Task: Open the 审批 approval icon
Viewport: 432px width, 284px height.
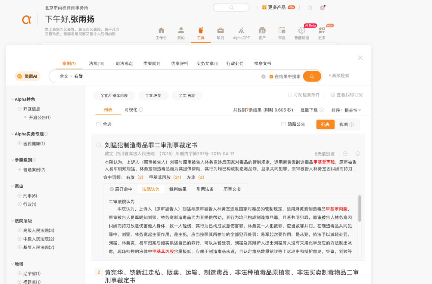Action: click(282, 31)
